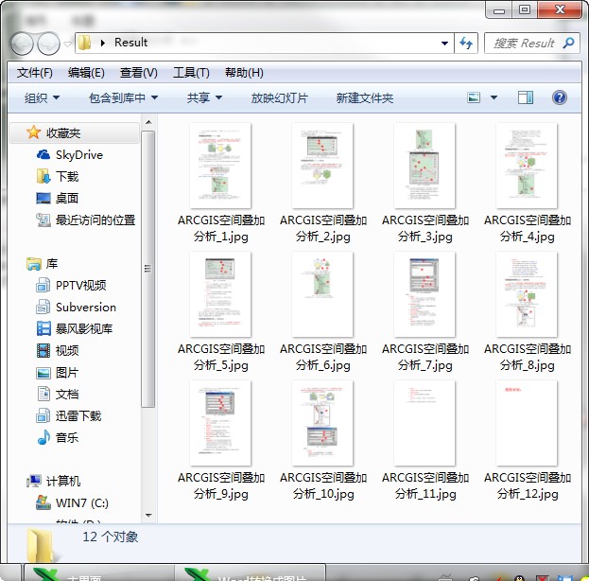
Task: Click the change view icon
Action: click(474, 97)
